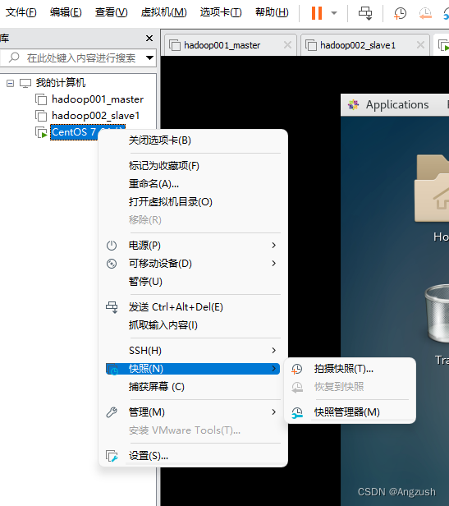Expand the 可移动设备(D) submenu arrow
The image size is (449, 506).
click(273, 264)
